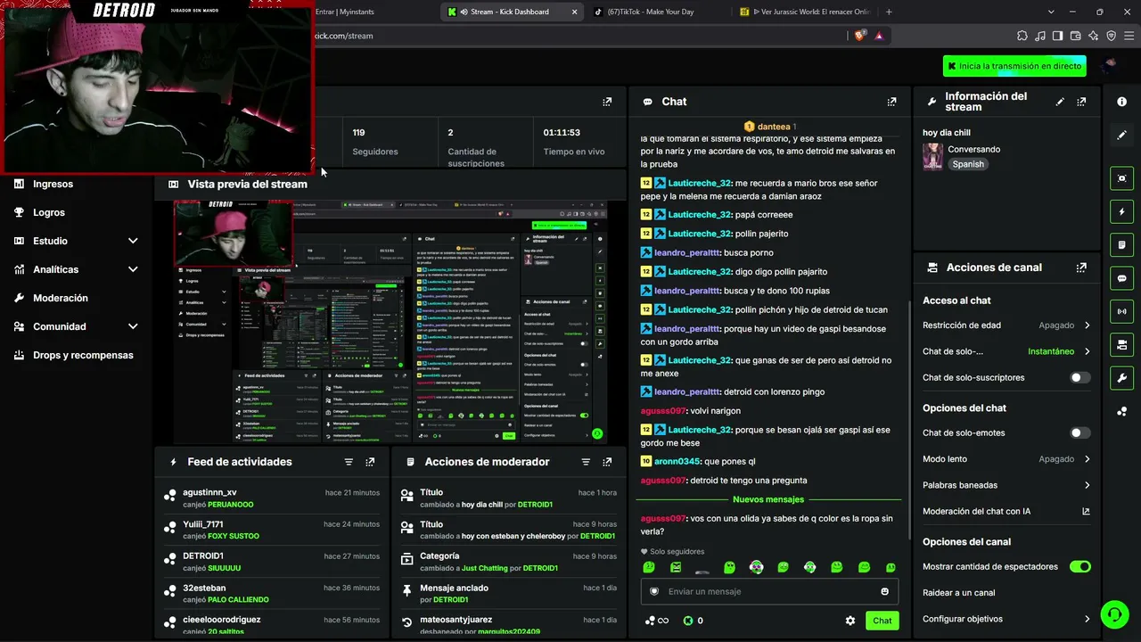Open the Brave Shields icon
The image size is (1141, 642).
tap(860, 36)
